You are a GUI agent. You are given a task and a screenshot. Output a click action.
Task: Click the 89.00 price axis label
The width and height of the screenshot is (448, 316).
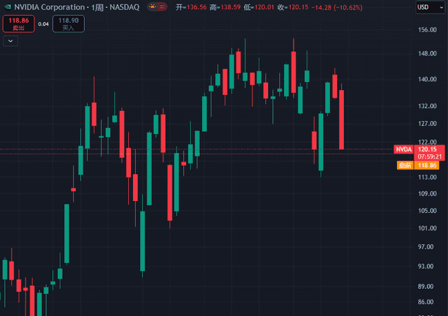(x=426, y=286)
